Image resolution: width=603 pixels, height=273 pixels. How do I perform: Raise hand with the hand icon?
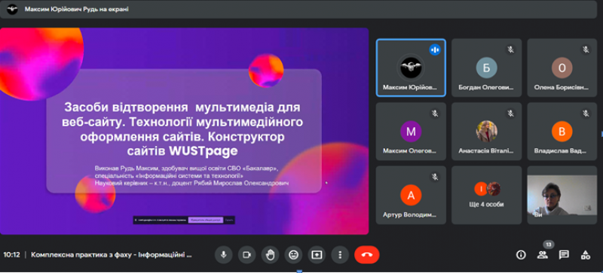tap(270, 254)
